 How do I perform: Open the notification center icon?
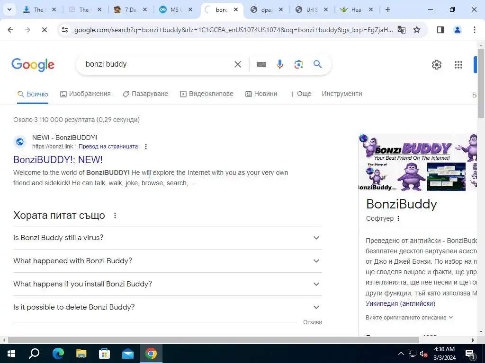click(x=470, y=354)
